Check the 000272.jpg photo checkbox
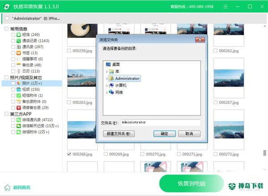The width and height of the screenshot is (268, 196). coord(216,154)
